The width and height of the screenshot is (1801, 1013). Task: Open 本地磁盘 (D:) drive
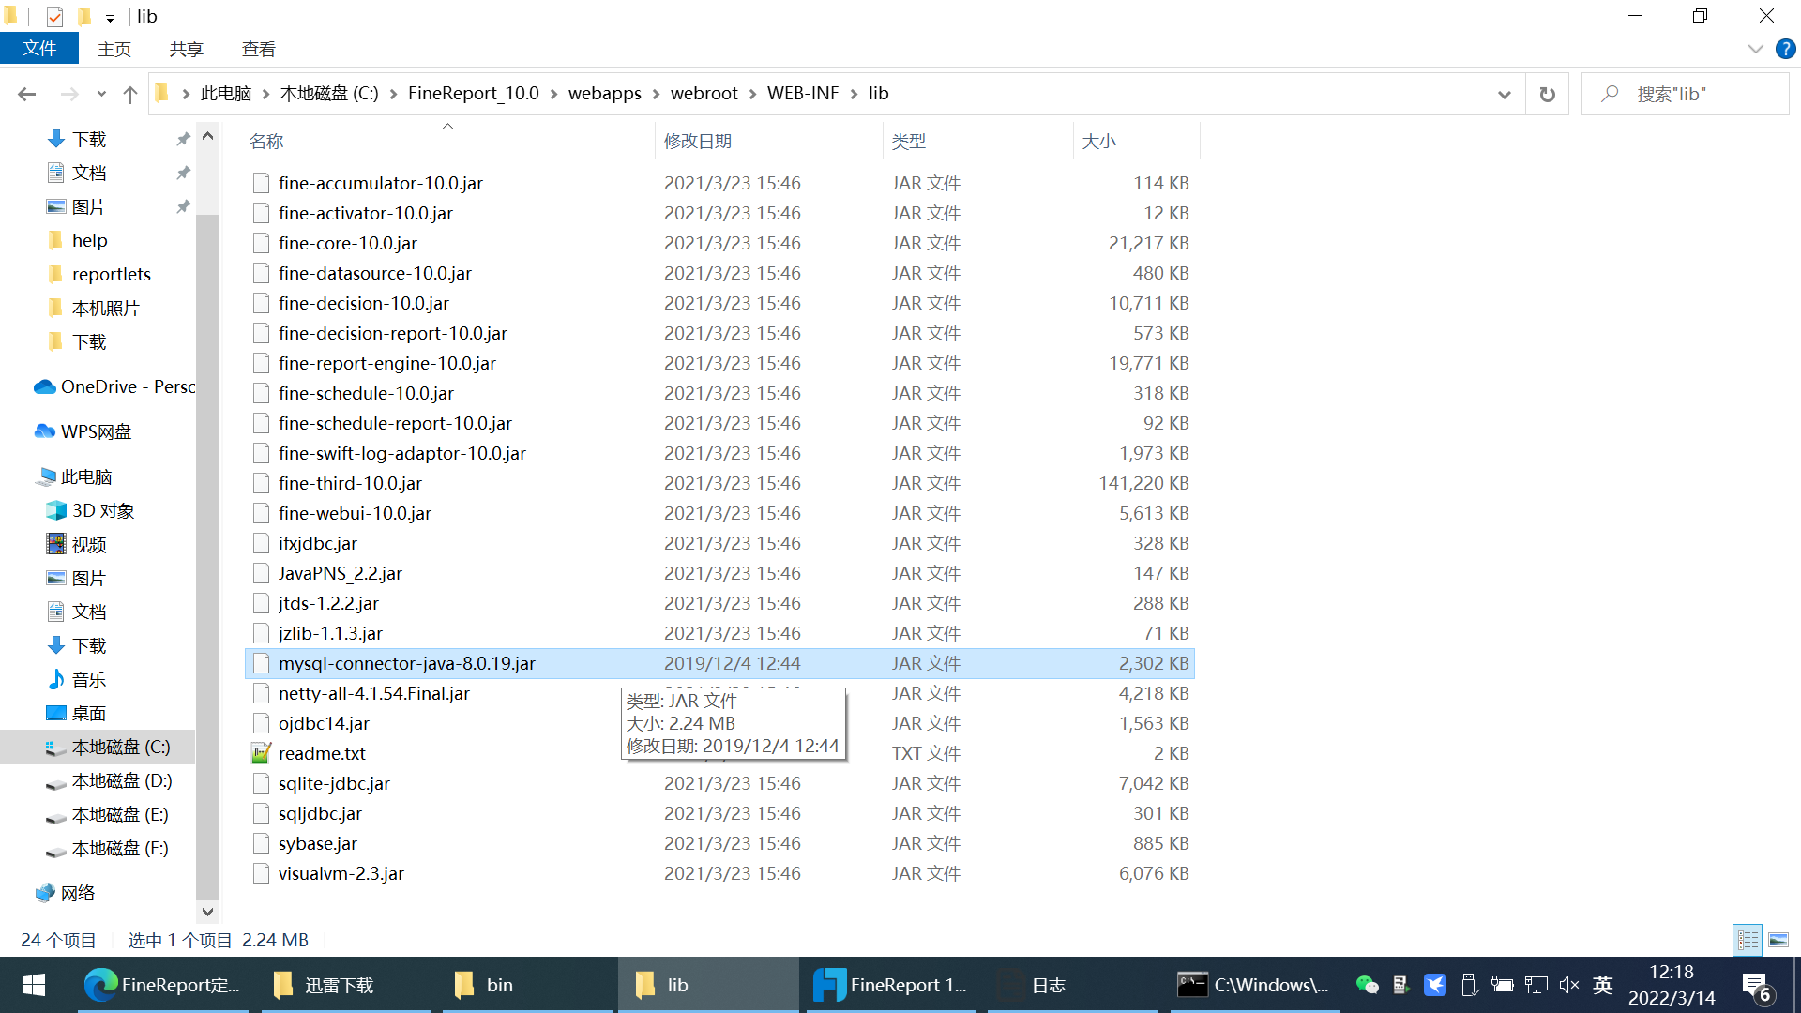(121, 780)
